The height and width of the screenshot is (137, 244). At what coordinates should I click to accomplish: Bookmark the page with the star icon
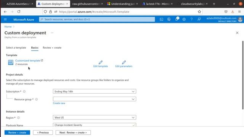click(x=199, y=12)
